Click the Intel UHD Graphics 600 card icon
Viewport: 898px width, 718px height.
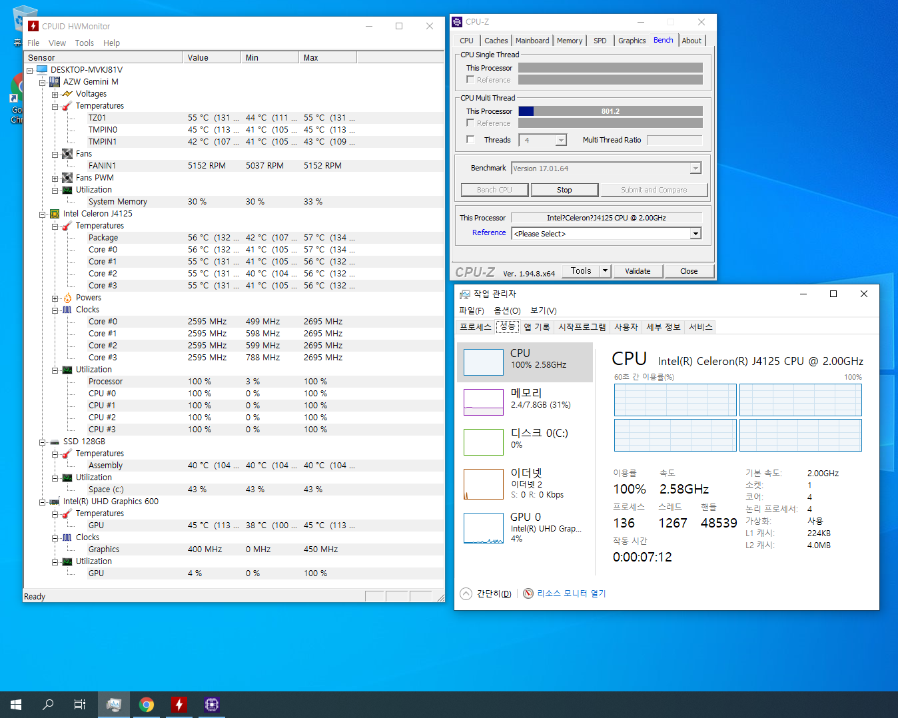pos(55,501)
